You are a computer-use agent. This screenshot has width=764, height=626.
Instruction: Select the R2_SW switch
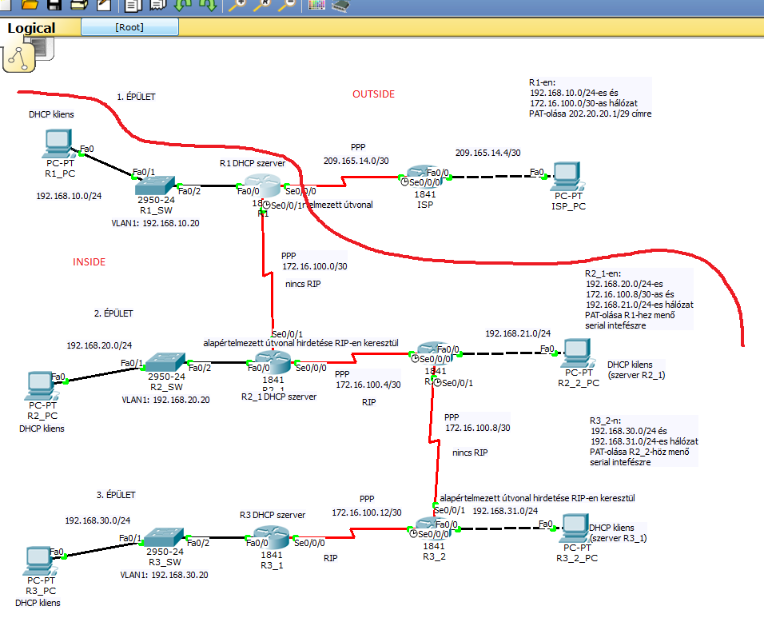click(165, 362)
